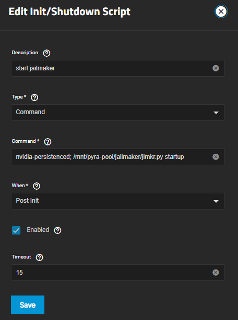Open the When dropdown showing Post Init
Image resolution: width=238 pixels, height=320 pixels.
(118, 201)
